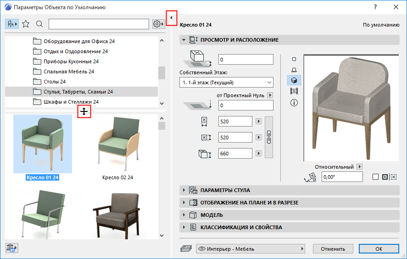Viewport: 407px width, 259px height.
Task: Show object information with the info icon
Action: click(x=294, y=103)
